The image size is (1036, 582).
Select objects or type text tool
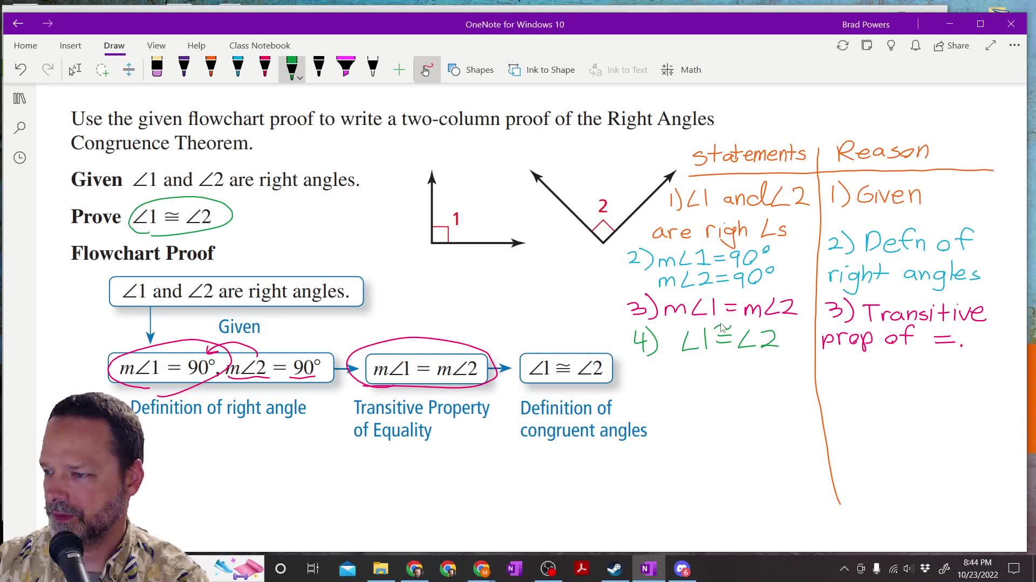75,70
